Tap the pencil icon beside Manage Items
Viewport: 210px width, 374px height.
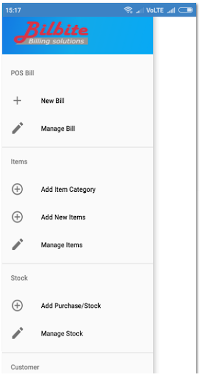point(17,245)
